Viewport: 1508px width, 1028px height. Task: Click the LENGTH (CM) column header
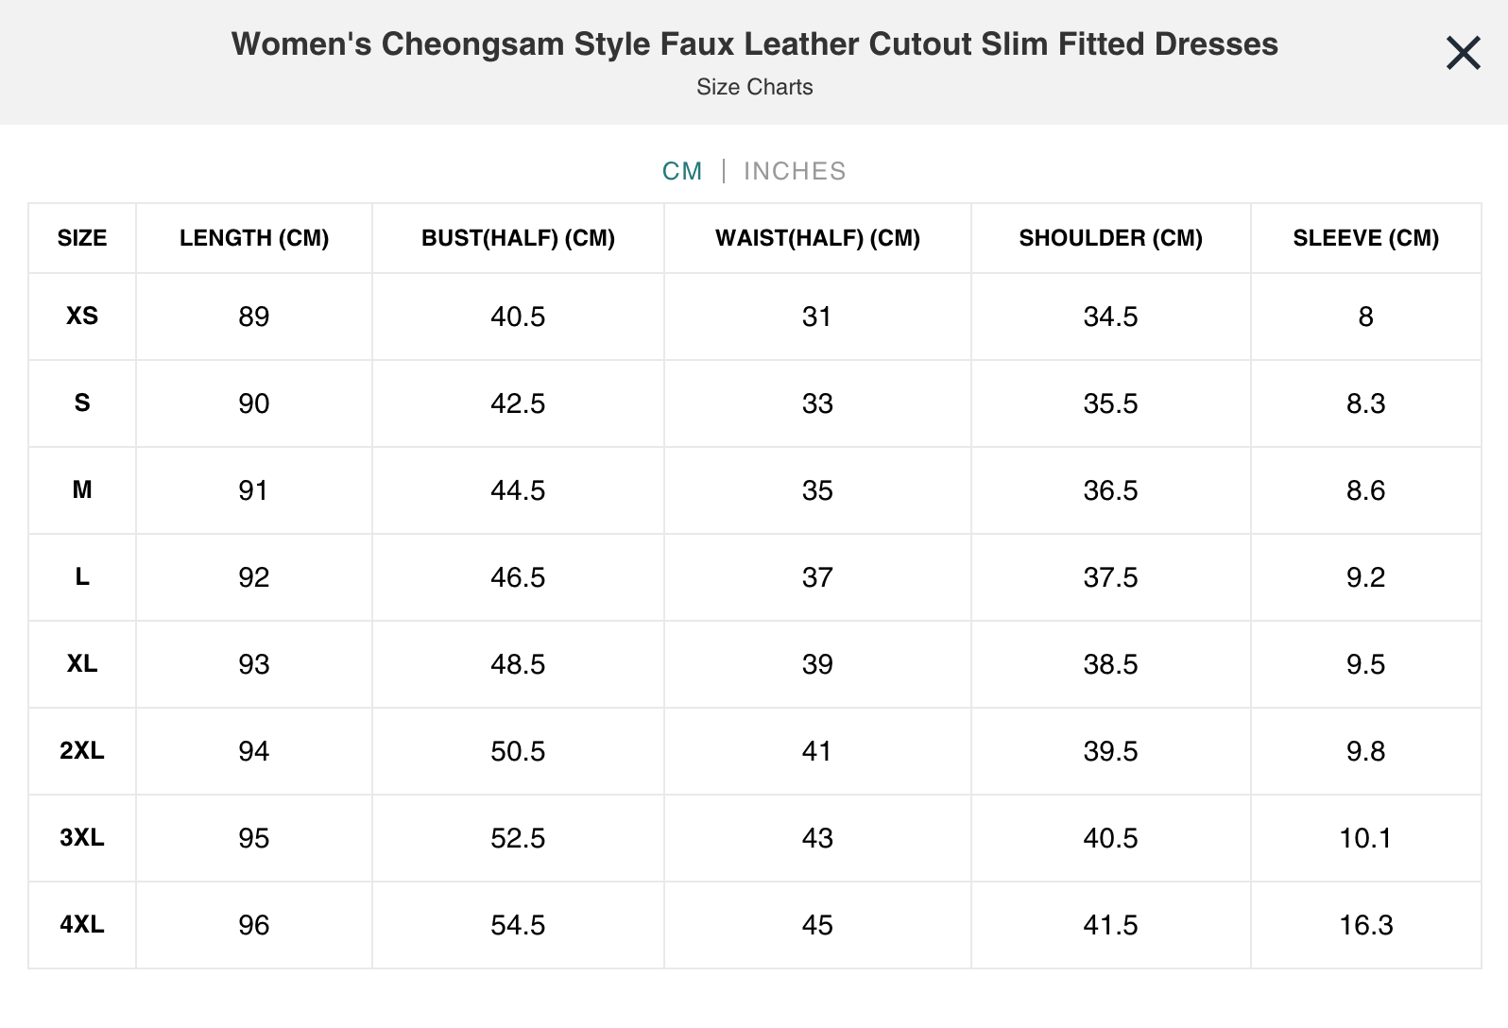(253, 238)
